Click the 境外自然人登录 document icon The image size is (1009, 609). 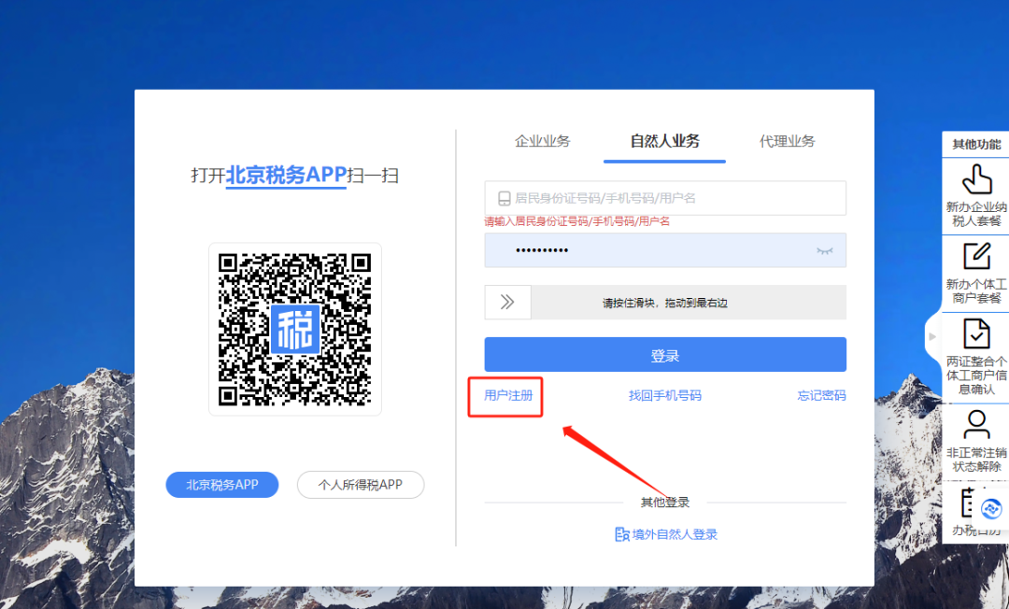(621, 534)
